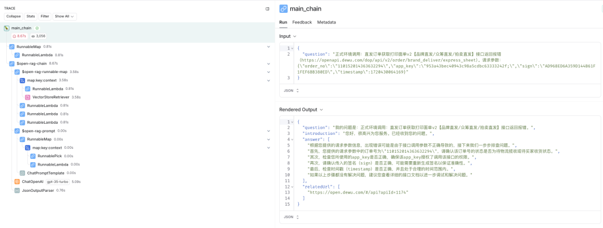Collapse the Rendered Output section header

coord(301,110)
